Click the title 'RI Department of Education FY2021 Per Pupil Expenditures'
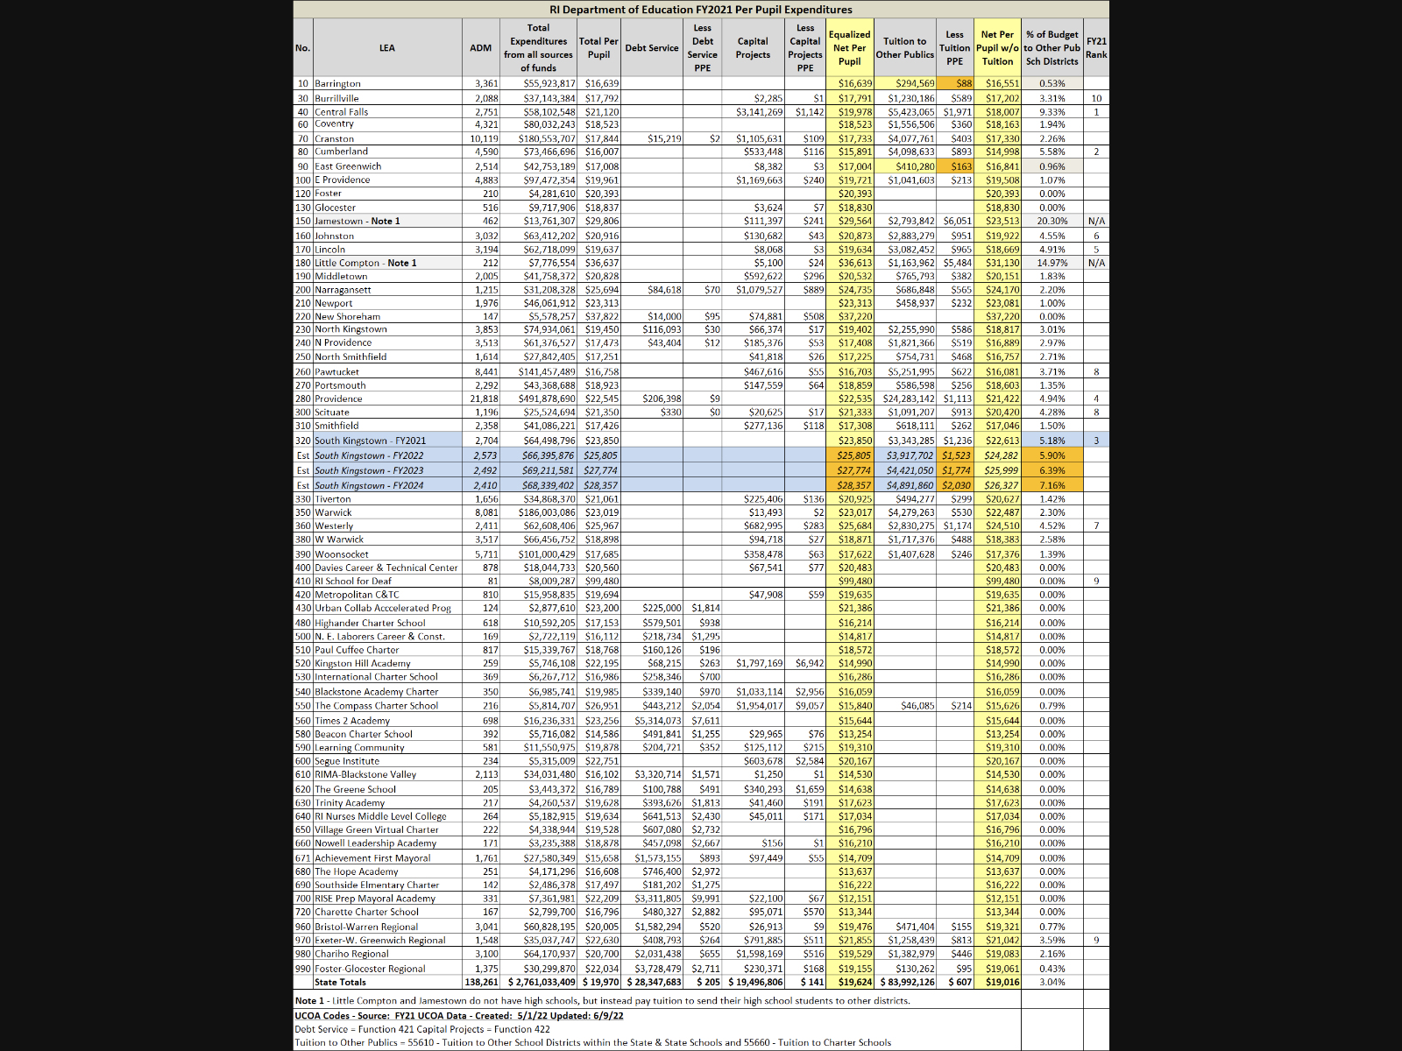Screen dimensions: 1402x1051 tap(701, 10)
